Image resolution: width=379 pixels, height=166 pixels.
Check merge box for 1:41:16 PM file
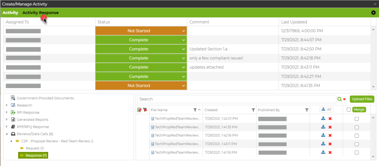pyautogui.click(x=357, y=153)
